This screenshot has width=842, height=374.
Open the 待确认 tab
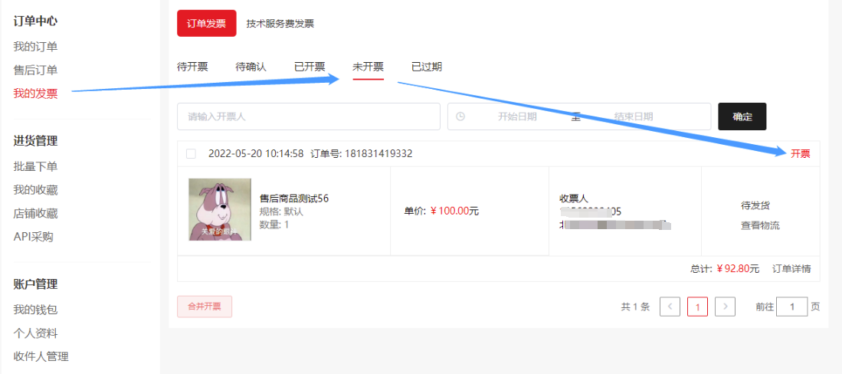tap(251, 67)
